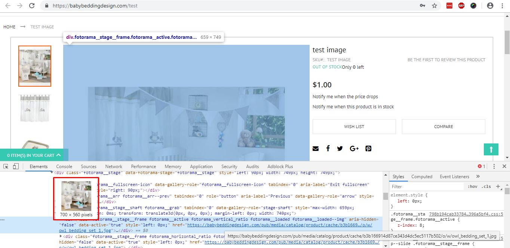Expand the fotorama_horizontal_ratio div node
Image resolution: width=510 pixels, height=248 pixels.
61,236
